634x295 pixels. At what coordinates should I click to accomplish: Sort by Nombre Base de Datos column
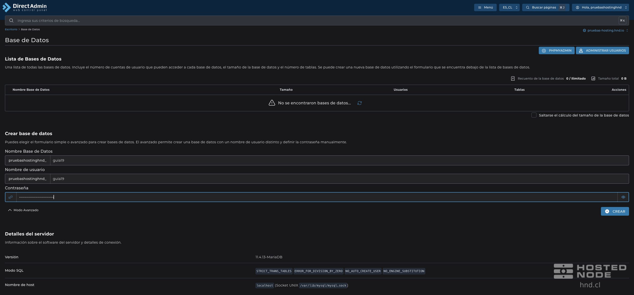coord(31,90)
